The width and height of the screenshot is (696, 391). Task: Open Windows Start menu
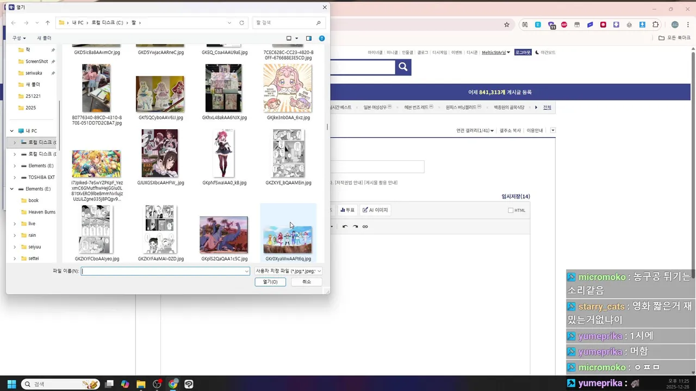click(x=11, y=384)
